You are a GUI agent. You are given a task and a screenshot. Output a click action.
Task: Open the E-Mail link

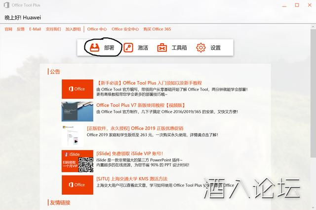pyautogui.click(x=35, y=29)
